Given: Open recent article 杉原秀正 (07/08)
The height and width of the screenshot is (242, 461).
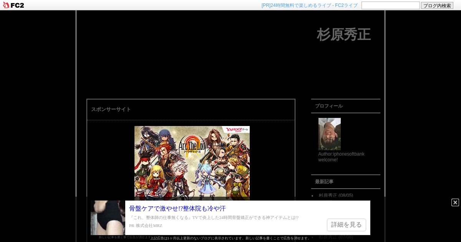Looking at the screenshot, I should 336,237.
